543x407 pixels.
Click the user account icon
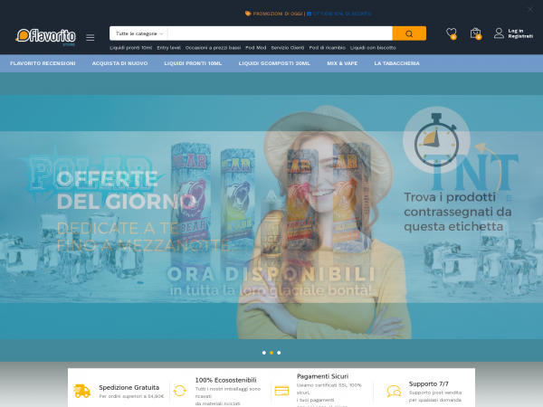click(499, 33)
